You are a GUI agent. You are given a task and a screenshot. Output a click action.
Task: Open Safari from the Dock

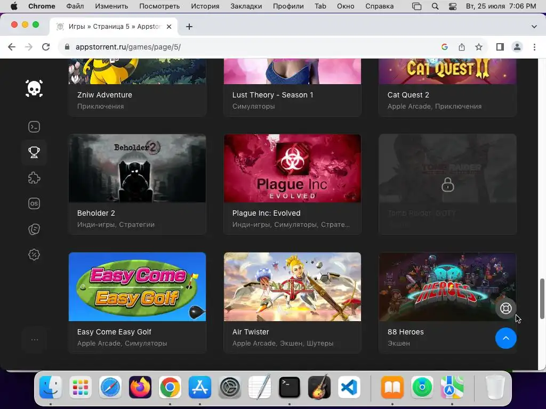[110, 387]
